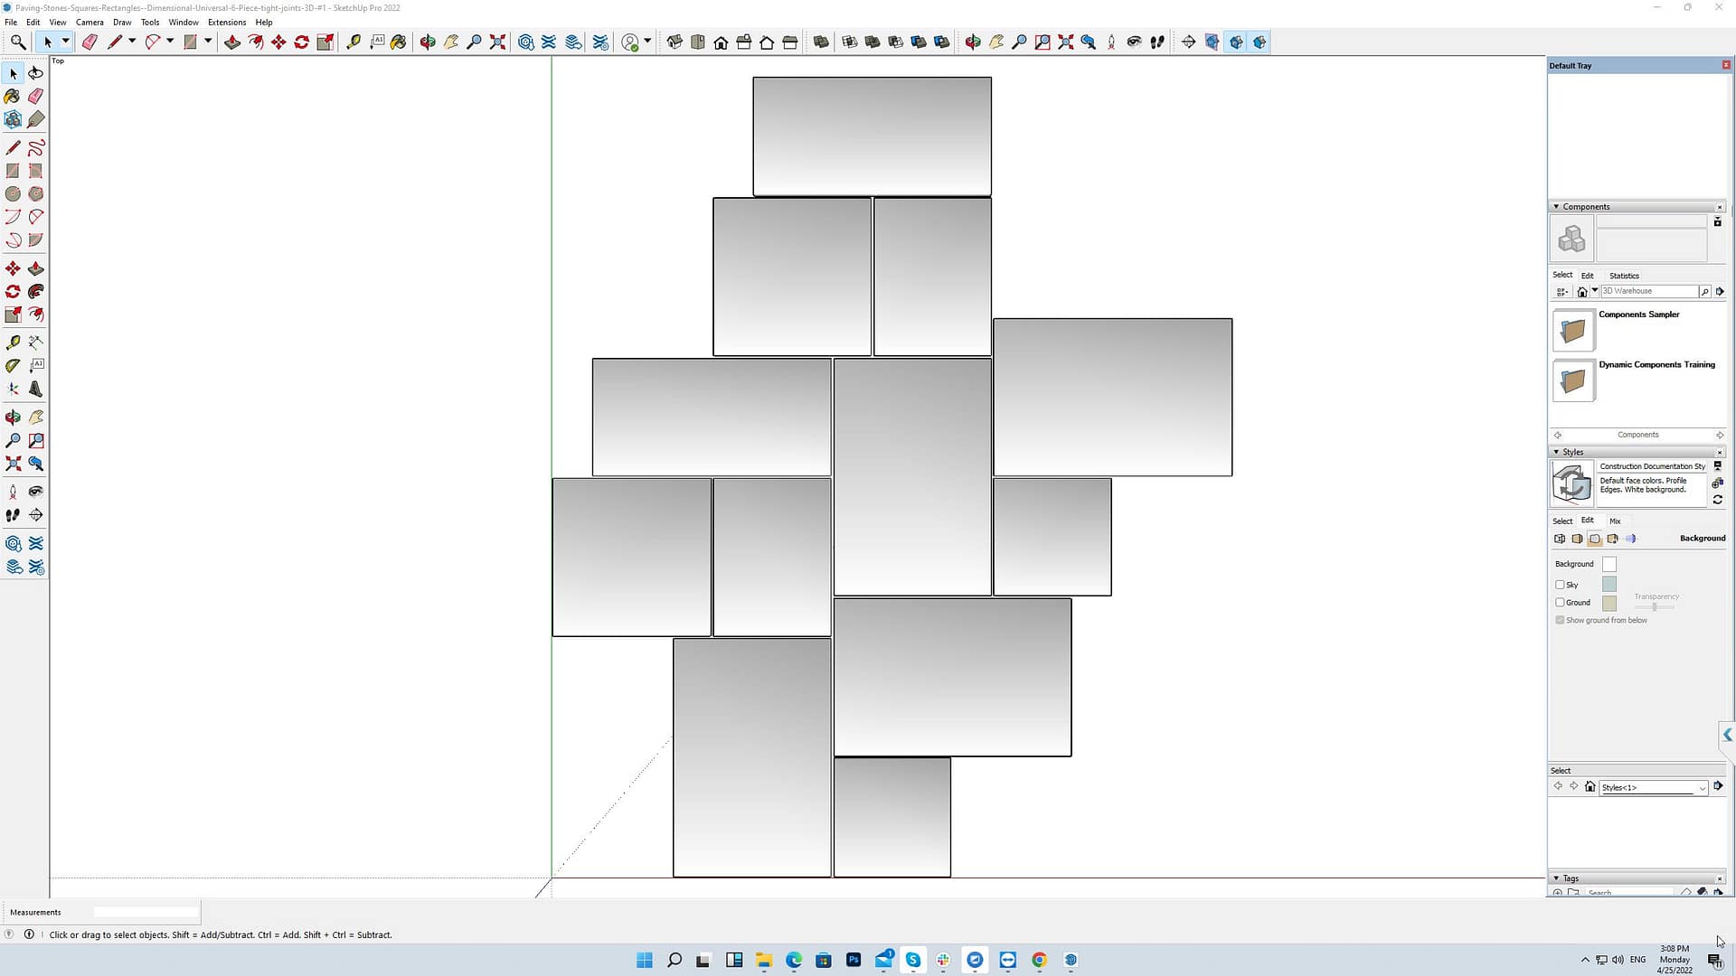Select the Paint Bucket tool
Screen dimensions: 1736x976
(13, 96)
